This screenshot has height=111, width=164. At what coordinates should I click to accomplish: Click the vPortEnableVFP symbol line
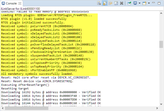click(39, 70)
